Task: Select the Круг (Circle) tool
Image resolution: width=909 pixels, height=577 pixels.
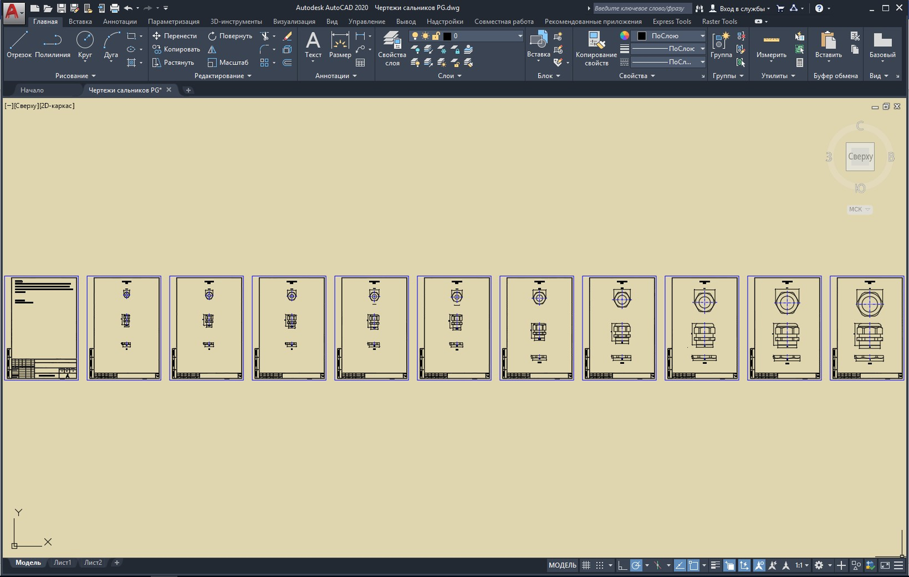Action: tap(85, 45)
